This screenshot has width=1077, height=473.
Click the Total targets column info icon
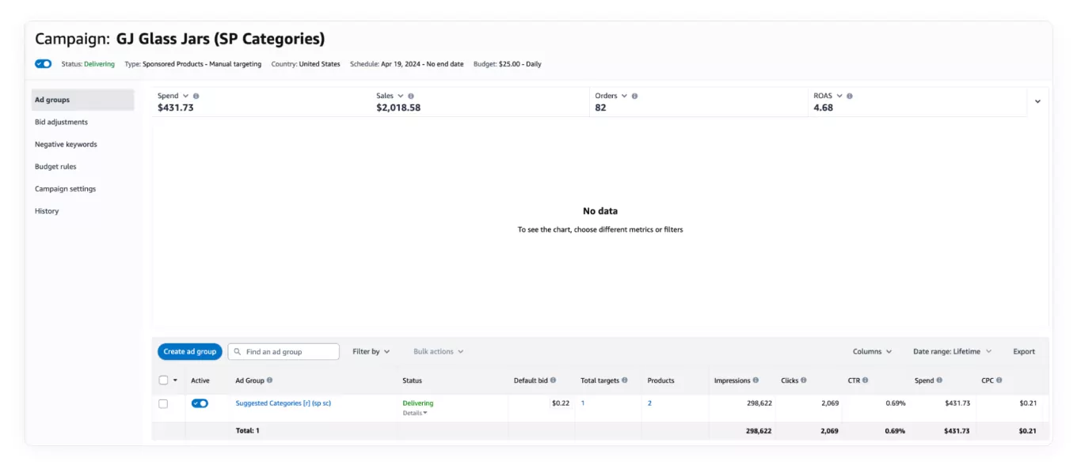(625, 380)
